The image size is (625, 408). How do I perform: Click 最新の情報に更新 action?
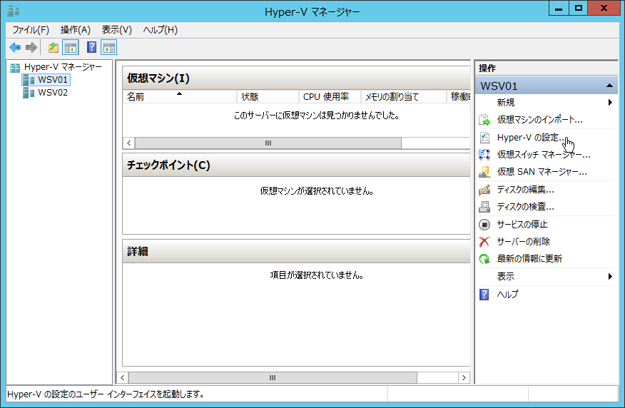[529, 259]
